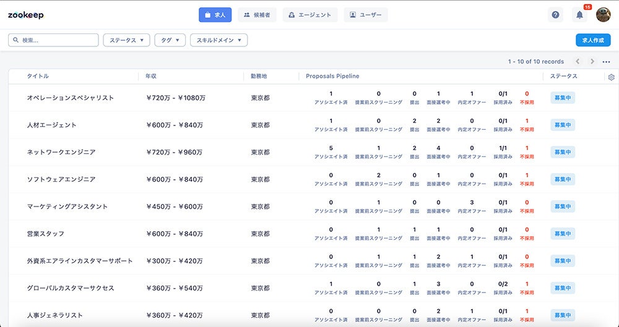The height and width of the screenshot is (327, 619).
Task: Switch to the 候補者 tab
Action: (x=257, y=15)
